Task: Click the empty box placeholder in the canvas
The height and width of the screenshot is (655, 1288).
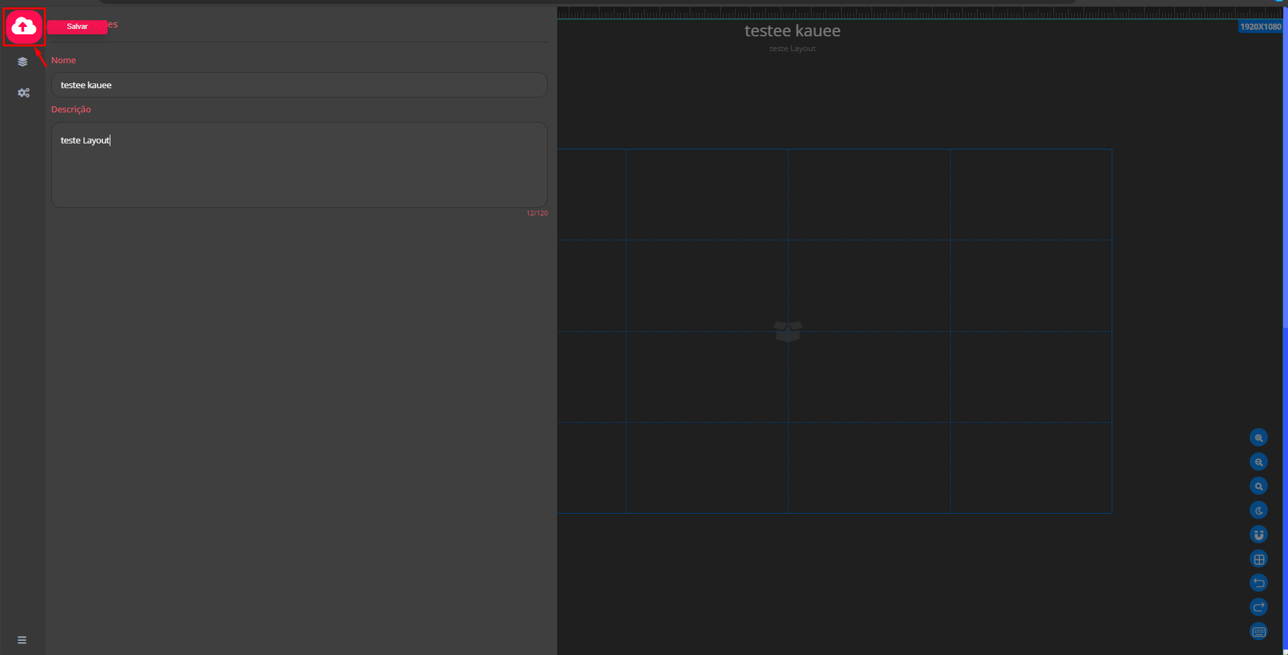Action: tap(787, 331)
